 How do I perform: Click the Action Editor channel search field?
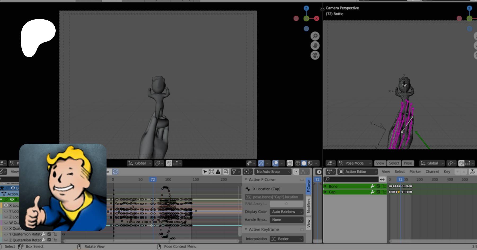point(352,179)
